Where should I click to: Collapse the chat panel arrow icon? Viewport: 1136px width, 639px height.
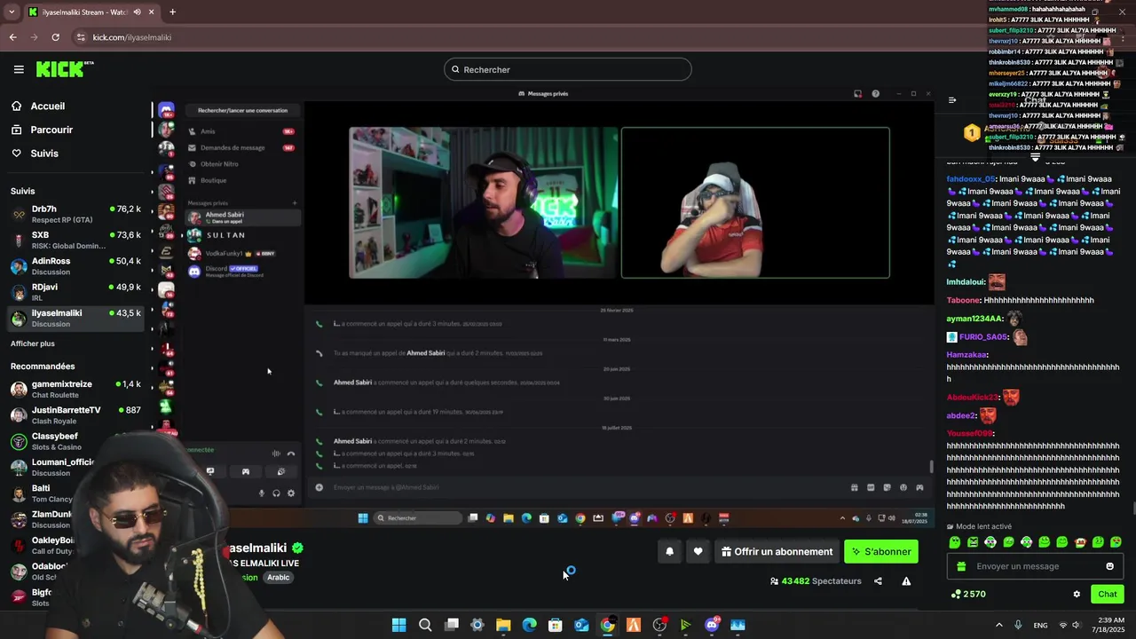tap(952, 100)
